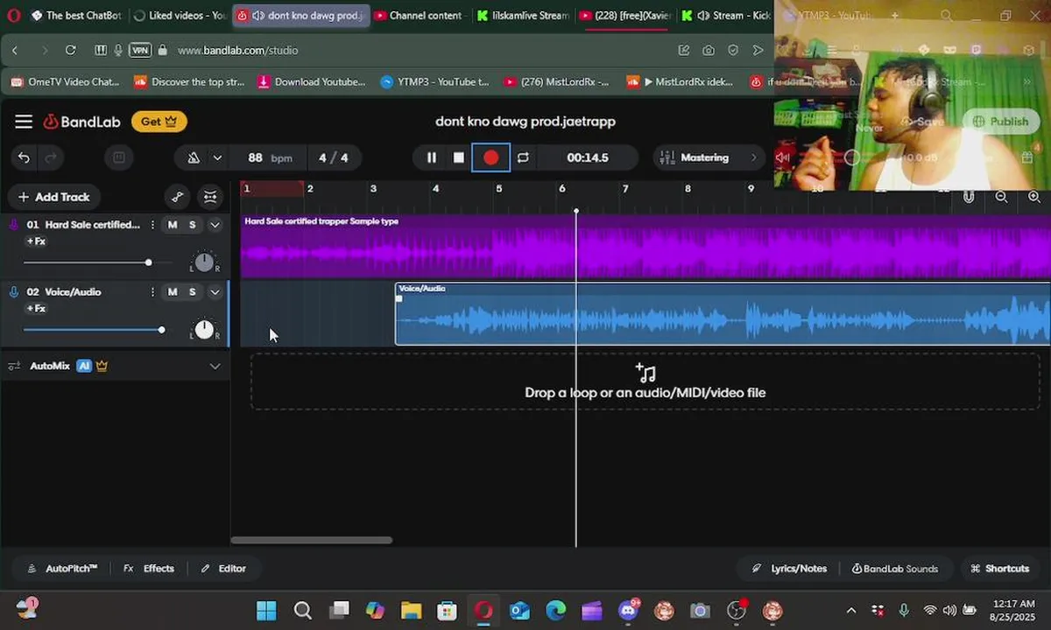1051x630 pixels.
Task: Open the BandLab hamburger menu
Action: coord(24,122)
